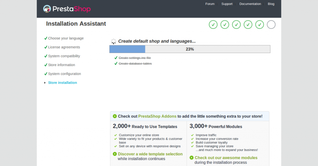Select the System configuration step
Viewport: 318px width, 166px height.
[x=64, y=74]
